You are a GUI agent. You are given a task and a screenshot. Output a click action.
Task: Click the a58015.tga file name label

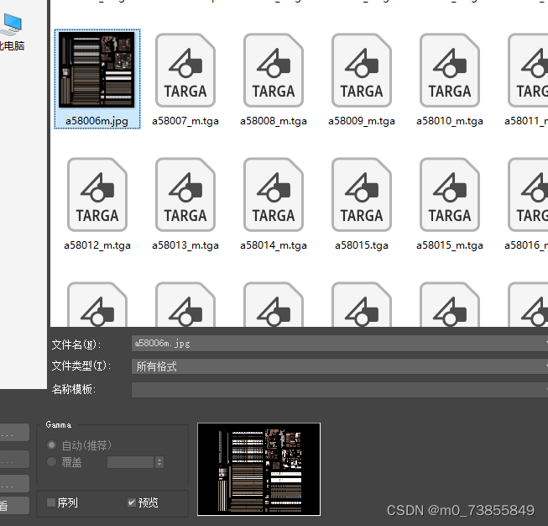pos(362,245)
